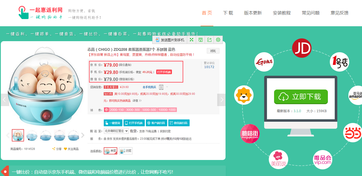
Task: Click the GOME logo icon
Action: pyautogui.click(x=264, y=62)
